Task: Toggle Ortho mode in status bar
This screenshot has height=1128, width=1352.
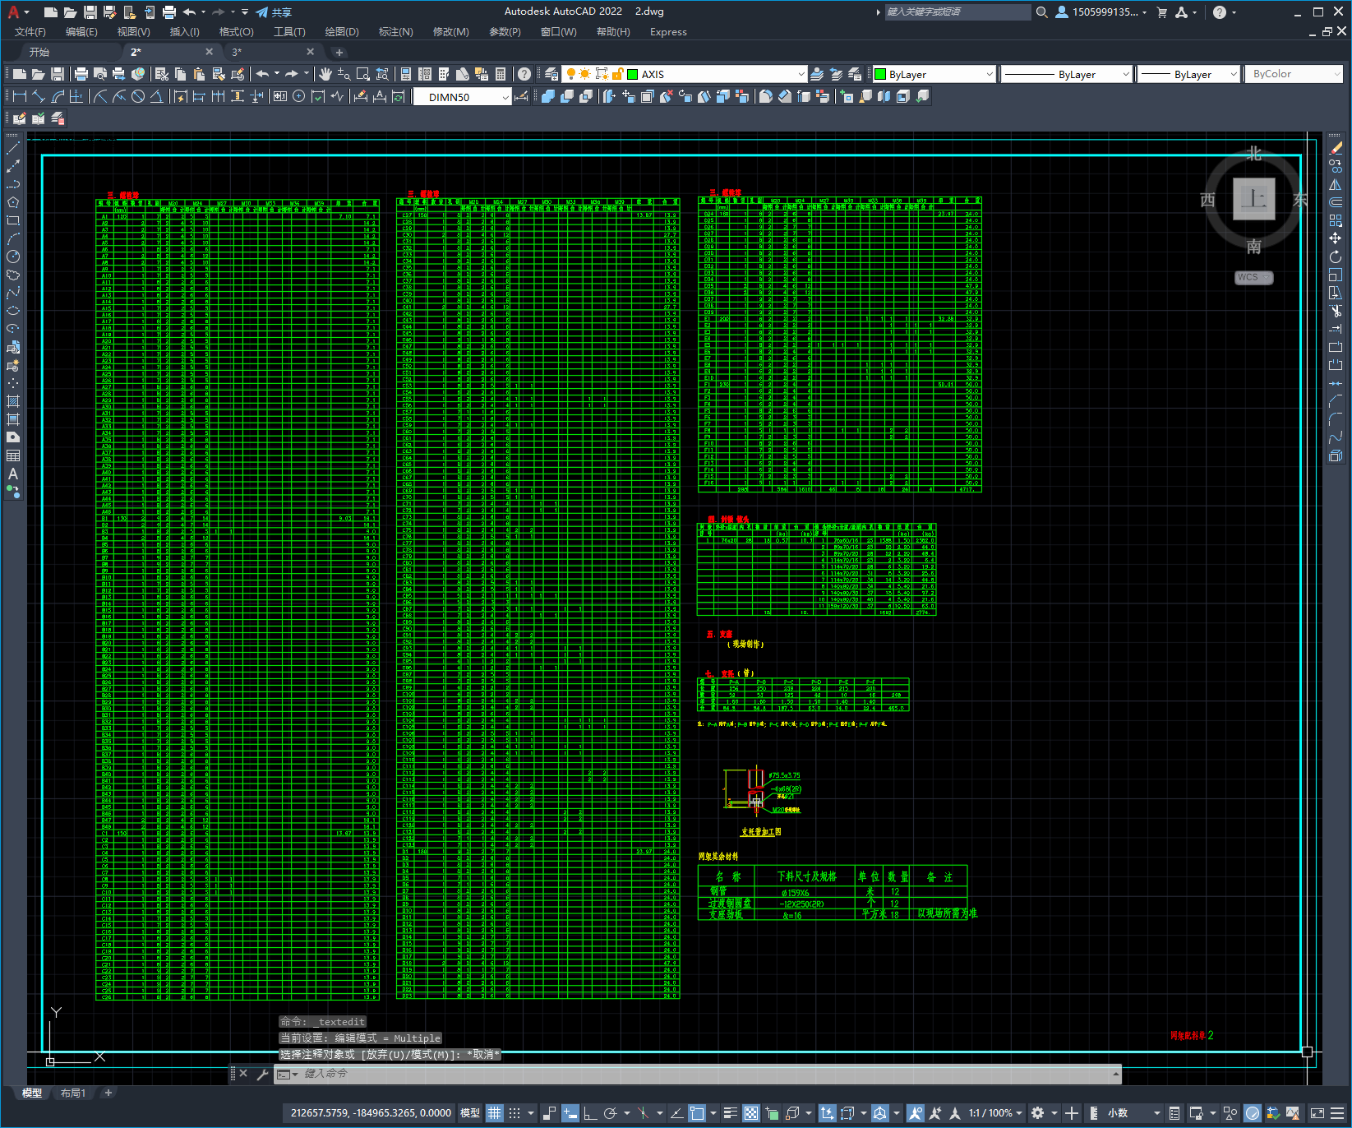Action: [x=590, y=1113]
